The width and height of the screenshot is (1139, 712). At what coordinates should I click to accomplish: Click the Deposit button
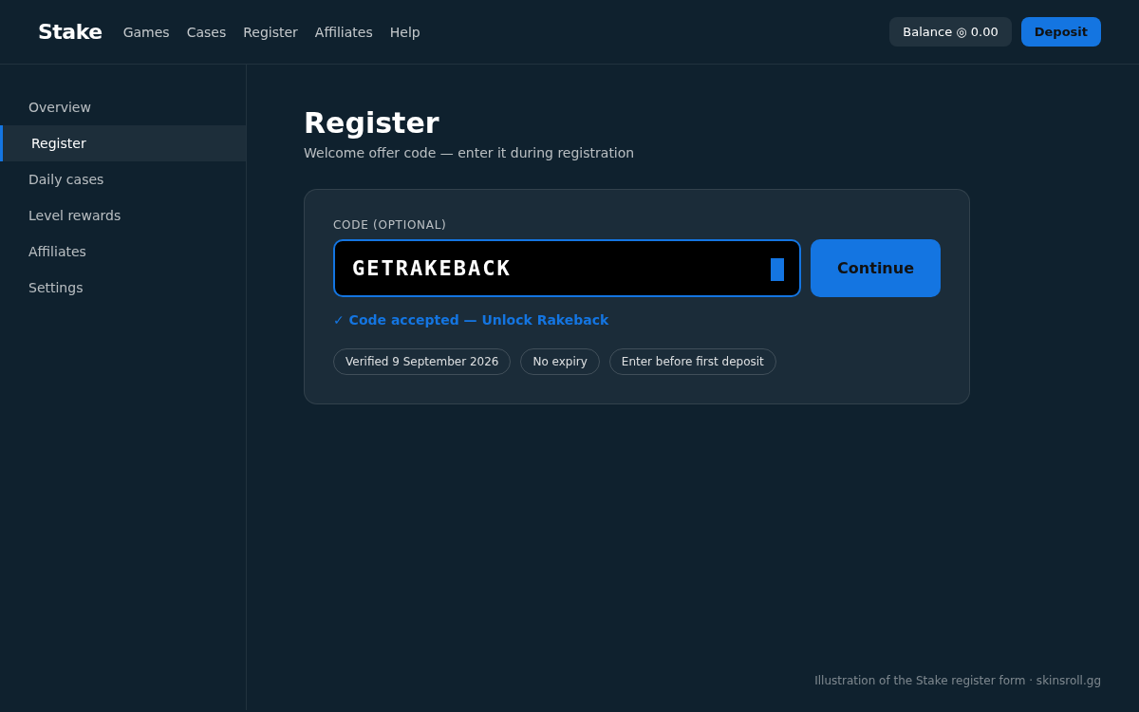pos(1061,31)
